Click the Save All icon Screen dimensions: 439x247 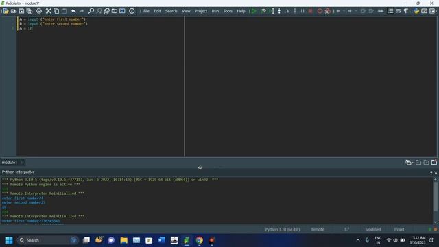(29, 11)
